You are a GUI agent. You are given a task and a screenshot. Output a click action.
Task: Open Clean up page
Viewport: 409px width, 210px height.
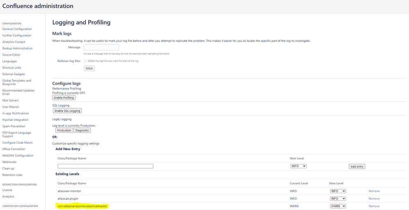8,169
